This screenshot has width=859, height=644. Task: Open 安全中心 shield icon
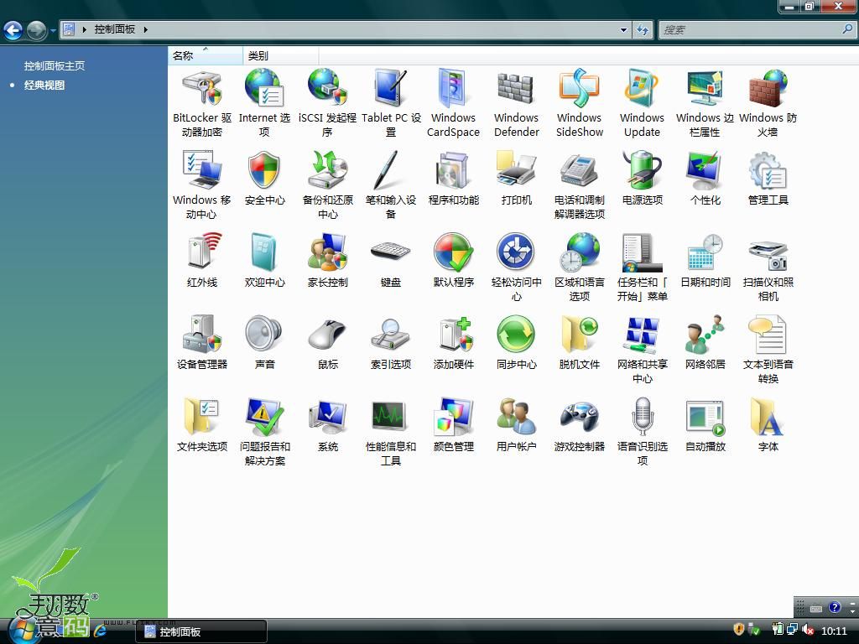[x=264, y=169]
